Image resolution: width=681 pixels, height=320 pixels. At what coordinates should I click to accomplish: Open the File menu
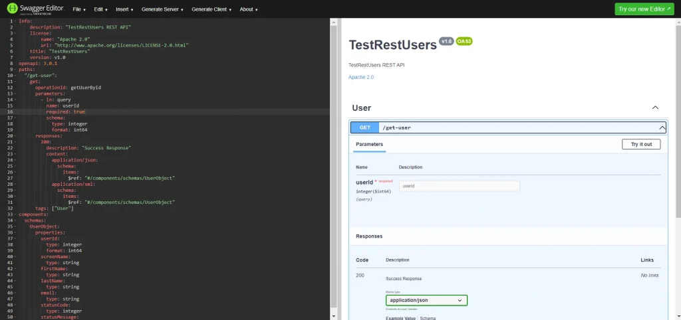pos(79,9)
